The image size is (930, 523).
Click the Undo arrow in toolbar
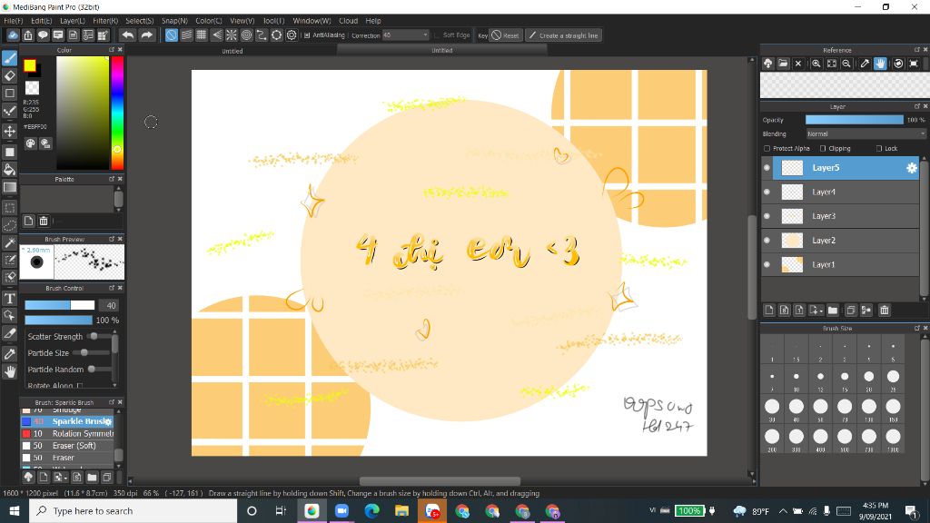coord(127,35)
